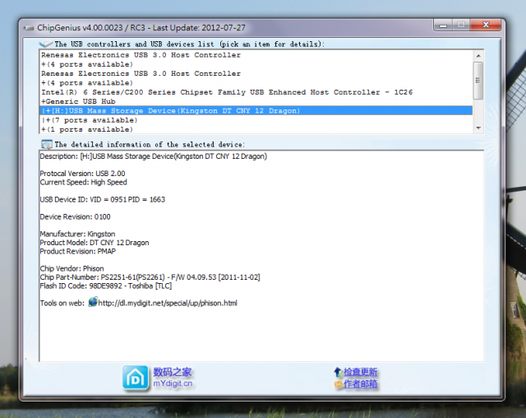
Task: Click the Flash ID Code 98DE9892 line
Action: click(106, 286)
